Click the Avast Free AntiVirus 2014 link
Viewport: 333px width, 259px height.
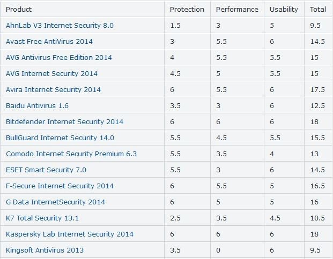click(55, 41)
